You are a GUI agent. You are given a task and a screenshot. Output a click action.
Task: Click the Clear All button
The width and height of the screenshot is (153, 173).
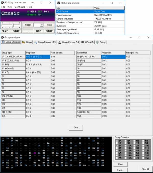[x=145, y=169]
